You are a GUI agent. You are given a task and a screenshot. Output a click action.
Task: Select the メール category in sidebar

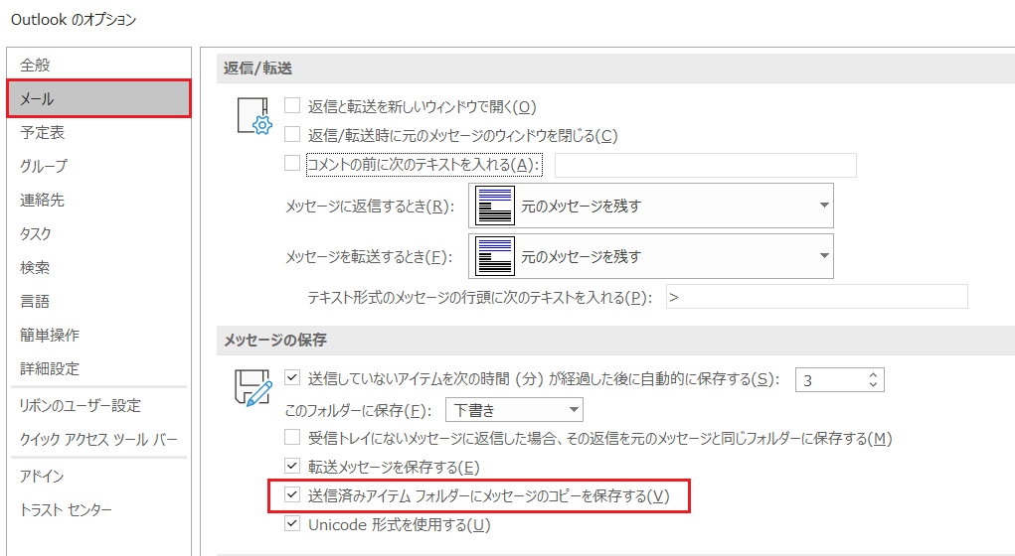tap(99, 99)
